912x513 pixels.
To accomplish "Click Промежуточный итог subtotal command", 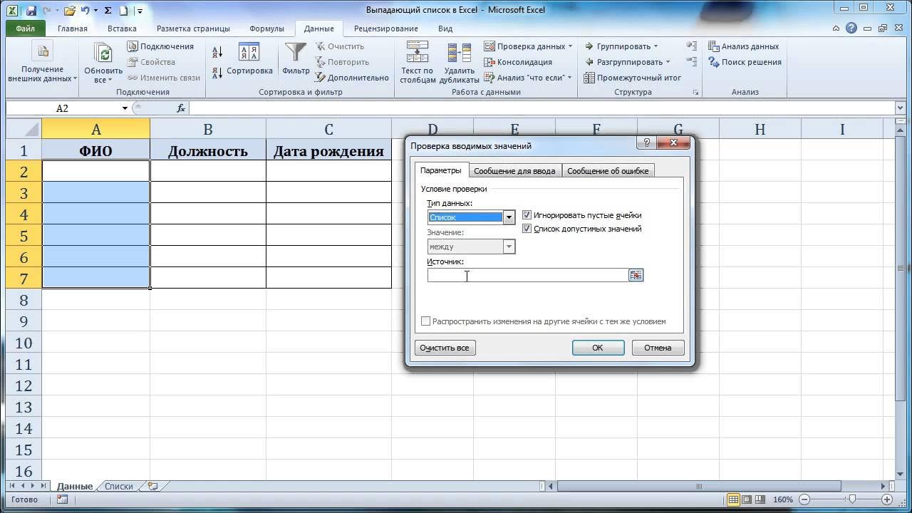I will pyautogui.click(x=633, y=78).
